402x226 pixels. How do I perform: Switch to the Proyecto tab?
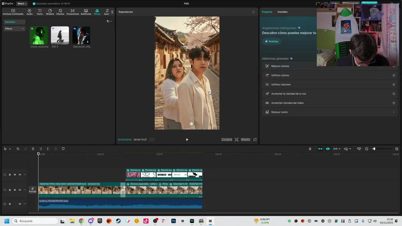(x=267, y=12)
